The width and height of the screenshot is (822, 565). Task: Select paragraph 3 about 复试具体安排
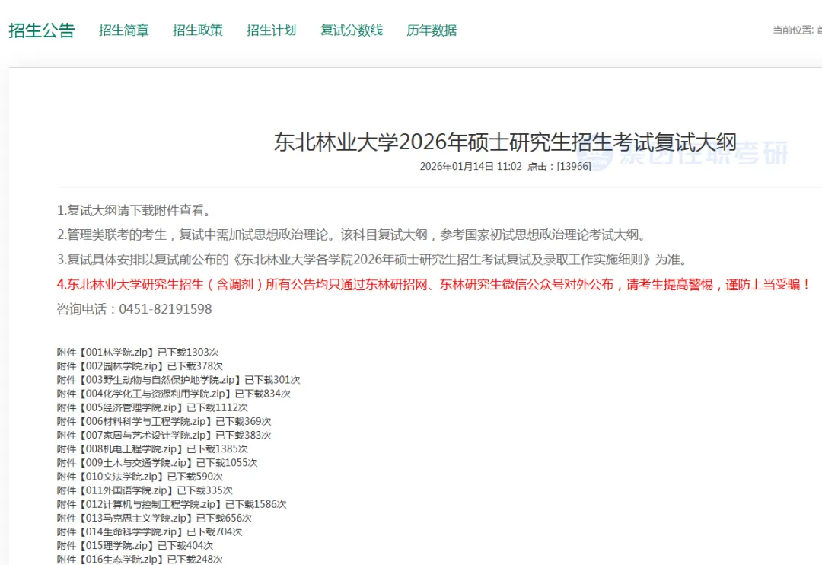click(373, 259)
